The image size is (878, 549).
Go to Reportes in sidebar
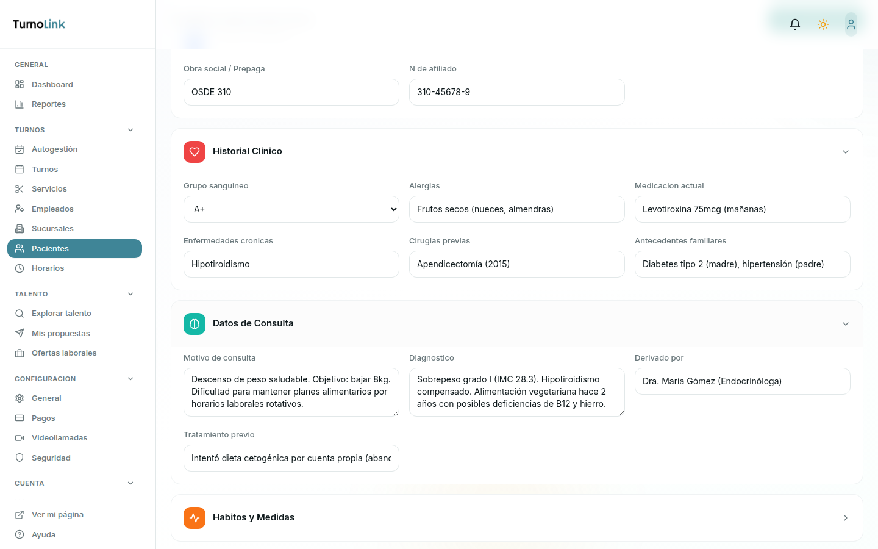pos(48,104)
